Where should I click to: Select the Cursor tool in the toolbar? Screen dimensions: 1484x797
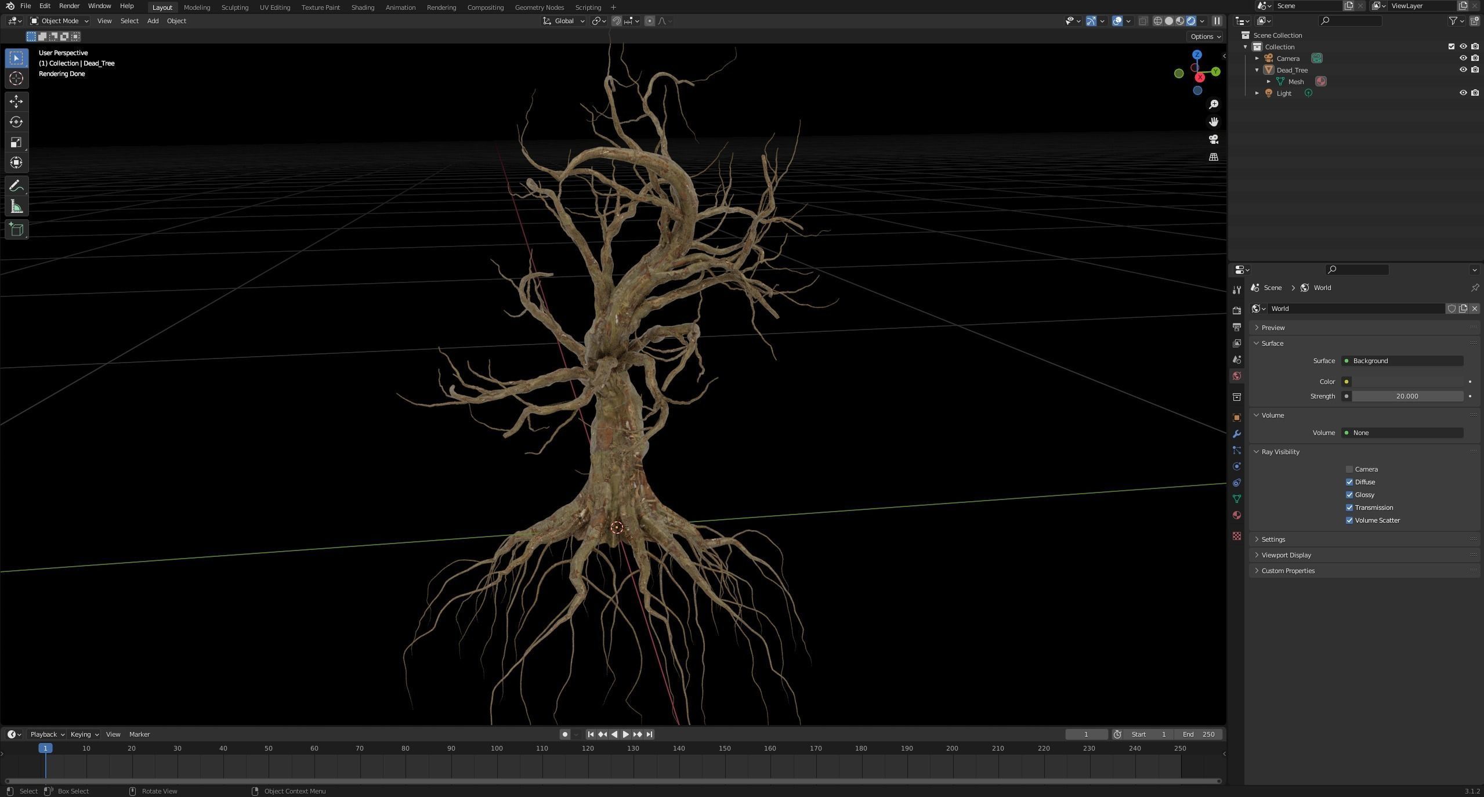[x=16, y=78]
